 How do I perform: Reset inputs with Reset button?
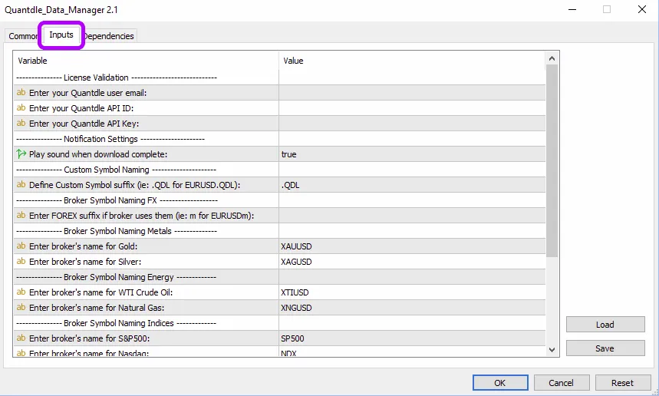[x=622, y=383]
